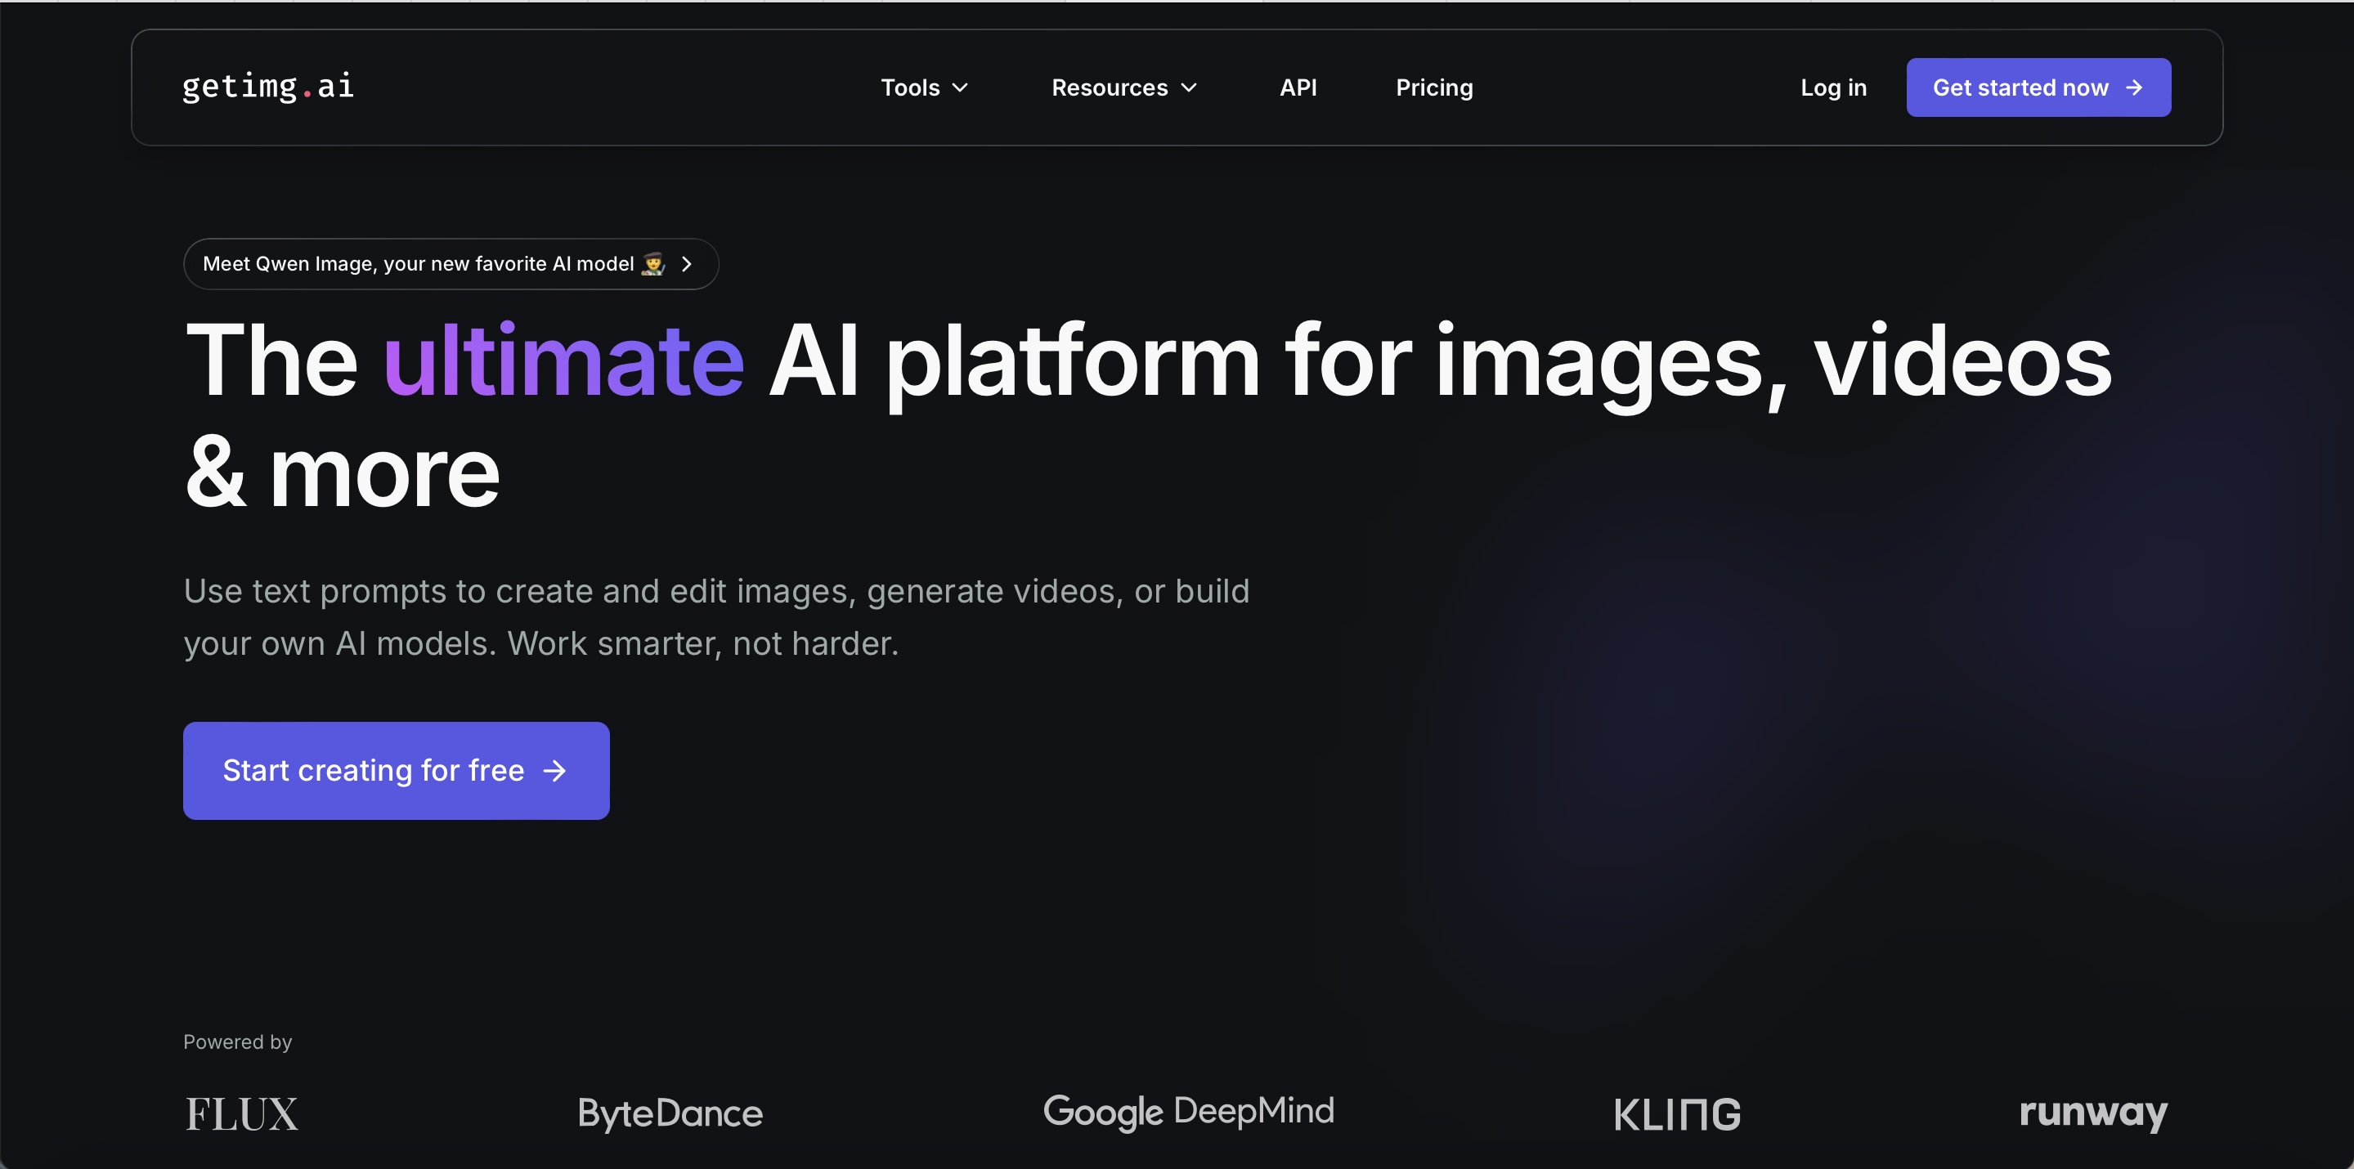Image resolution: width=2354 pixels, height=1169 pixels.
Task: Click the FLUX logo
Action: coord(242,1114)
